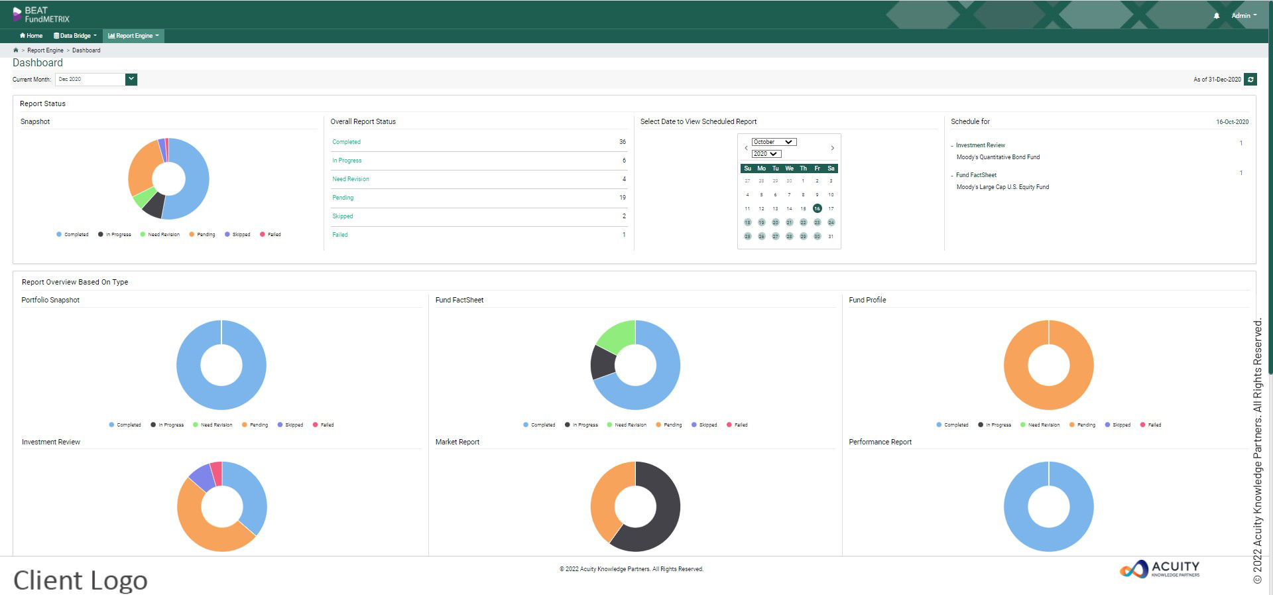
Task: Open the In Progress report status link
Action: click(347, 161)
